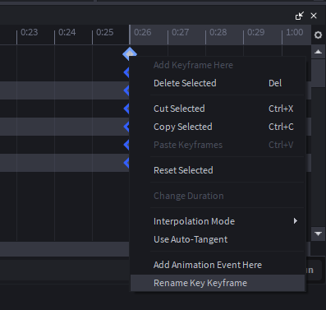Click the 1:00 timeline ruler mark
The height and width of the screenshot is (310, 326).
click(294, 32)
